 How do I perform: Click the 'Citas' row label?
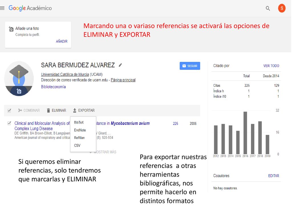click(x=217, y=86)
